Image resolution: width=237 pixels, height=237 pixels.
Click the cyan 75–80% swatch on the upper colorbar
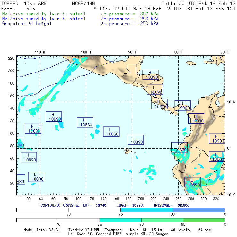click(147, 210)
